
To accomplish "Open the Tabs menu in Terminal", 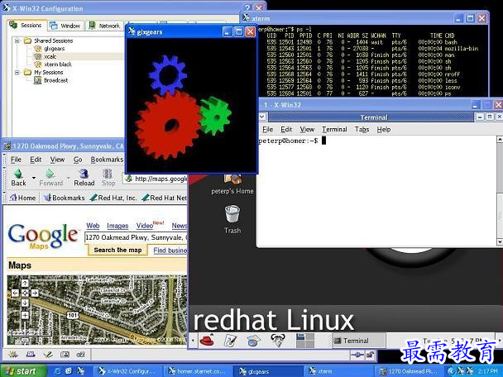I will click(x=362, y=129).
